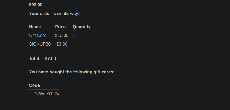Click the Price column header
Screen dimensions: 230x110
click(x=60, y=27)
